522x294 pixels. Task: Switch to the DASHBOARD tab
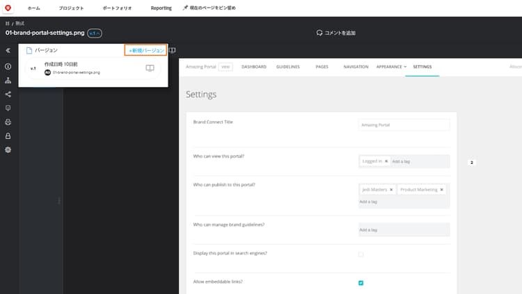coord(253,67)
